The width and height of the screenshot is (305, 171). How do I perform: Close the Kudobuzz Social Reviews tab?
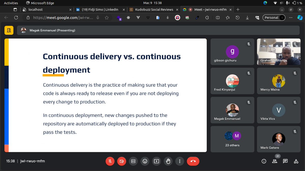177,10
